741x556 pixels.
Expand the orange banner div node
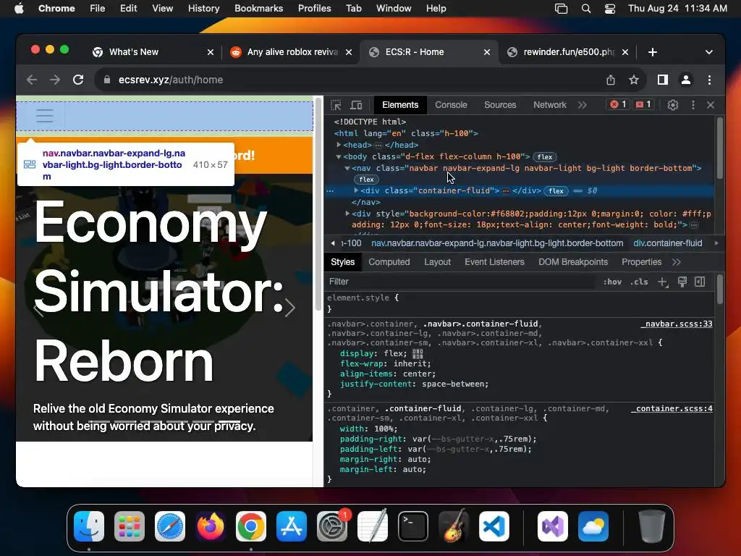click(x=347, y=214)
